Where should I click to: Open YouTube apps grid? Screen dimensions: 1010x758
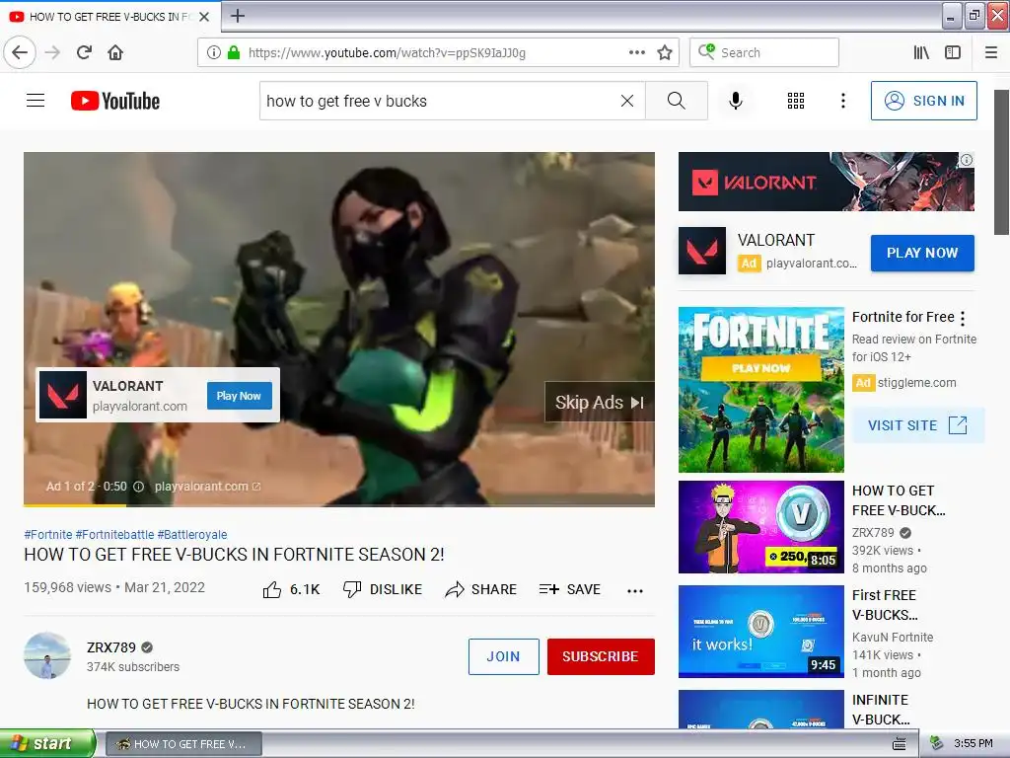[x=796, y=101]
